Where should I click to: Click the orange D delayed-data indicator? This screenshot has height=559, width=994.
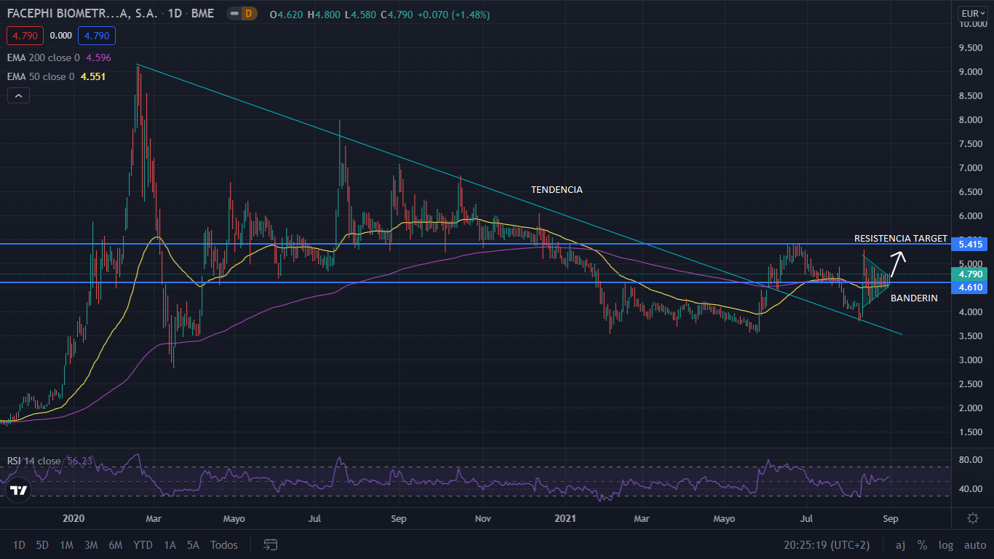coord(248,14)
